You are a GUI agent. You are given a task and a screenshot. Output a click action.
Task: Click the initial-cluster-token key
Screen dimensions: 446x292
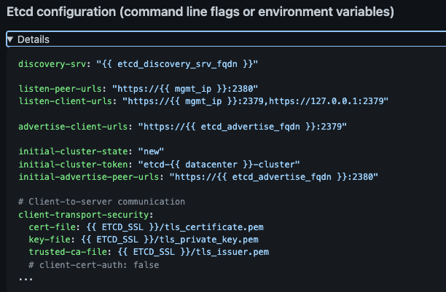73,165
